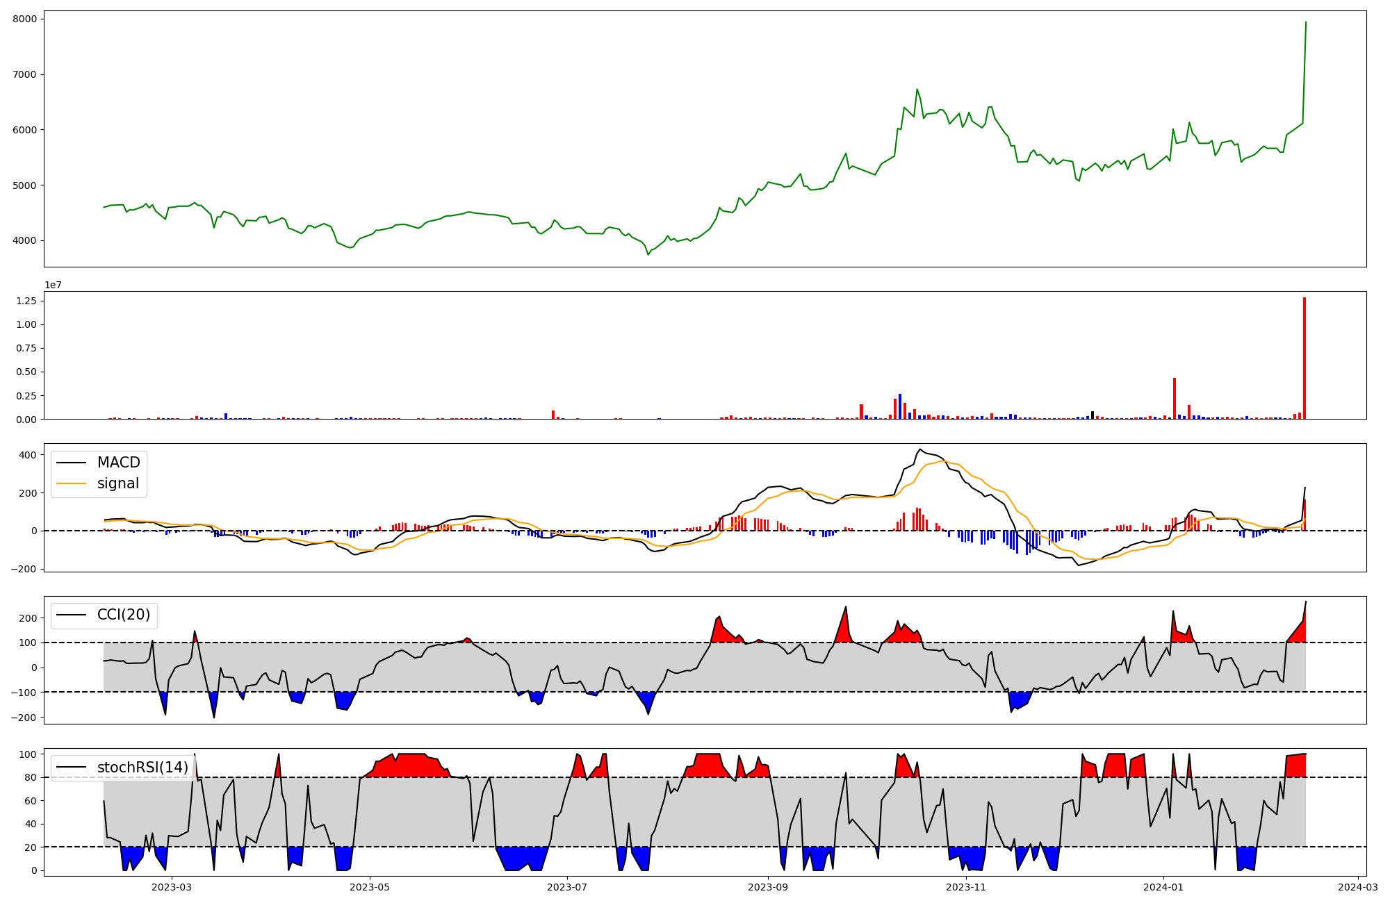This screenshot has height=903, width=1390.
Task: Select the 2023-05 date tick label
Action: 370,887
